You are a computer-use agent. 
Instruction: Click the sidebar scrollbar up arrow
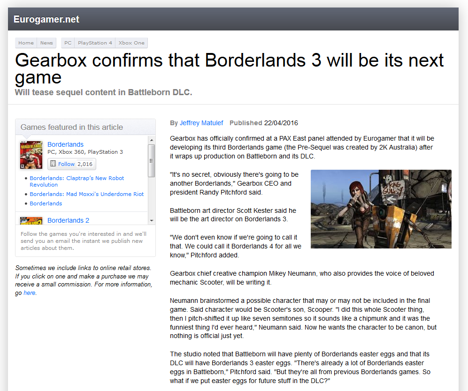click(151, 139)
